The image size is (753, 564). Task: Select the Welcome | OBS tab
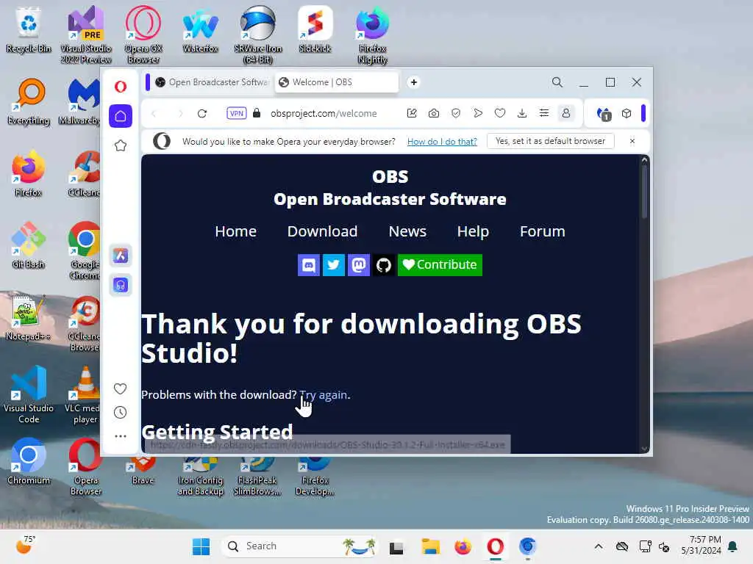(337, 82)
